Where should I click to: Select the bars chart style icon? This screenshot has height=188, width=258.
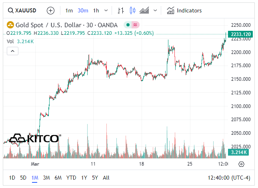121,10
